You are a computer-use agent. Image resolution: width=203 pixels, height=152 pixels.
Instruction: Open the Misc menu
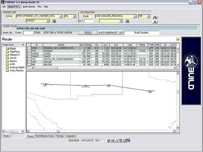[x=40, y=7]
